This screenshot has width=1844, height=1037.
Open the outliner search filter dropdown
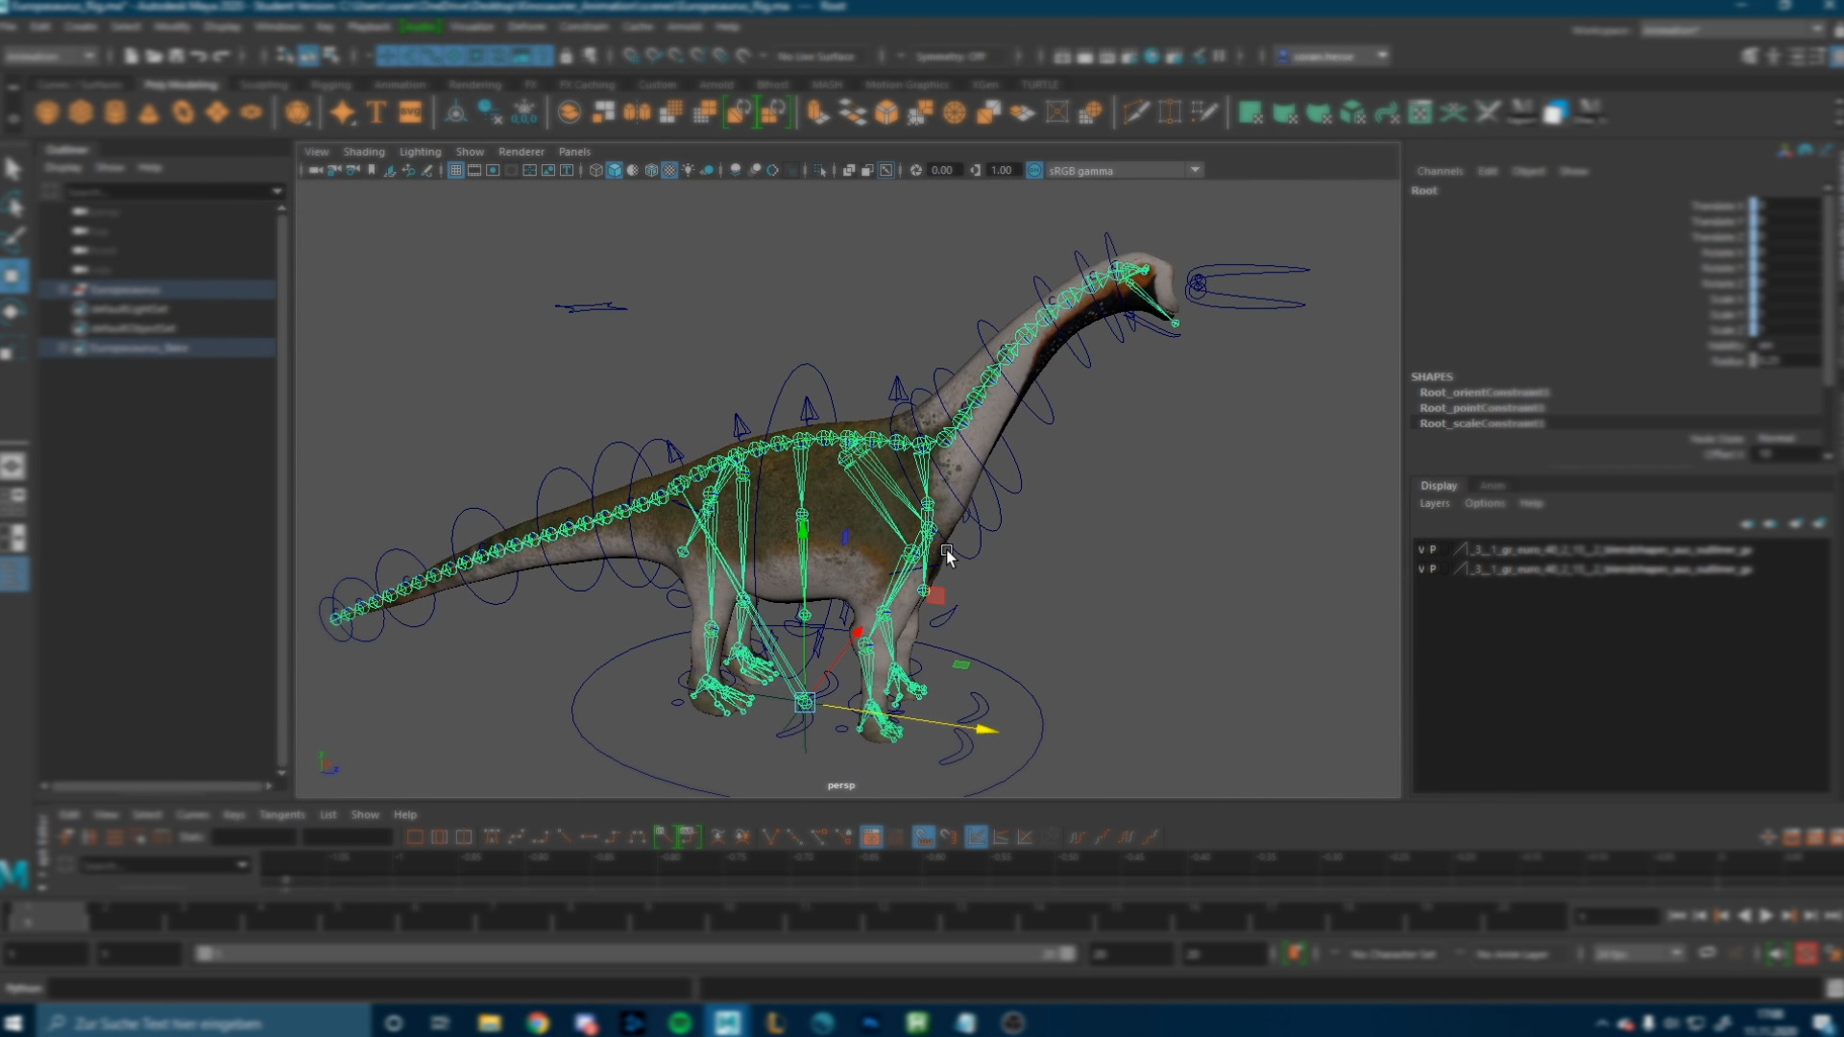(277, 192)
